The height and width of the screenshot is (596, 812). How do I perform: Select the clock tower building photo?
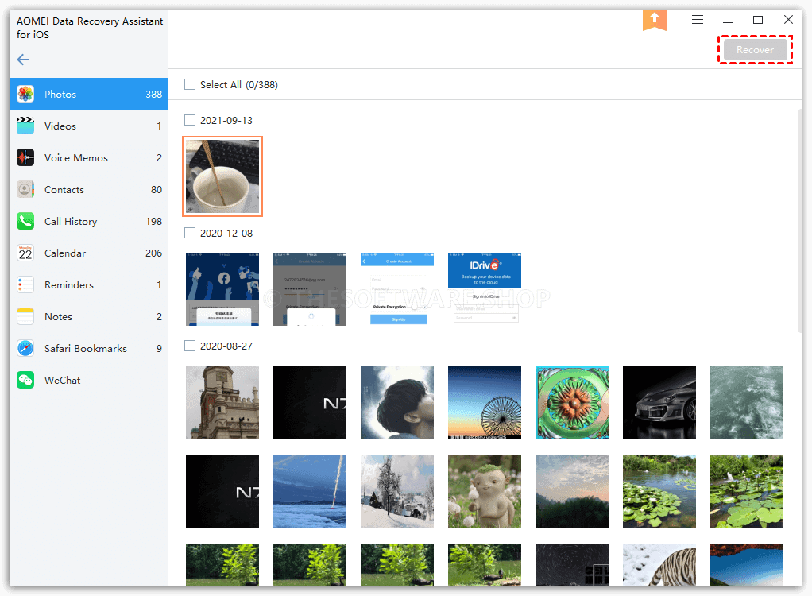tap(222, 402)
